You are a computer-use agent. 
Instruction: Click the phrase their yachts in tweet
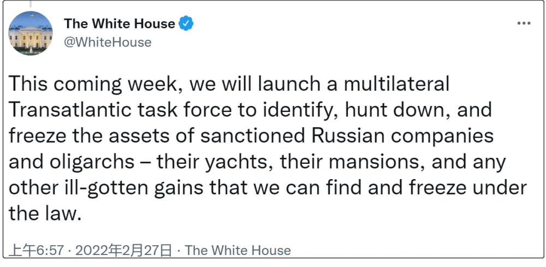coord(215,162)
